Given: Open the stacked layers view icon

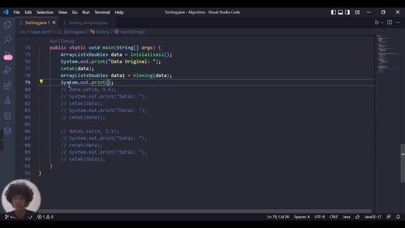Looking at the screenshot, I should point(8,131).
